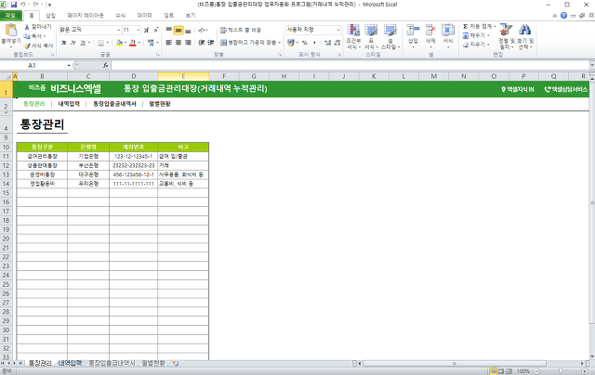This screenshot has width=595, height=375.
Task: Open the File (파일) tab
Action: [10, 16]
